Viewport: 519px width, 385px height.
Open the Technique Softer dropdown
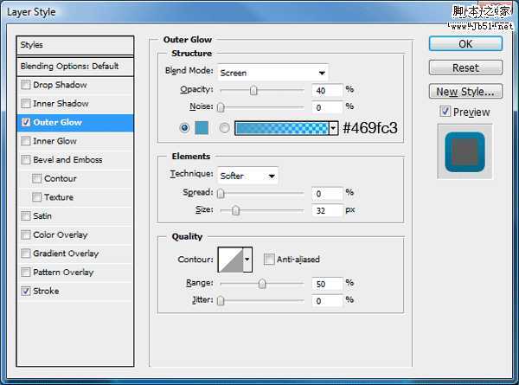(248, 176)
